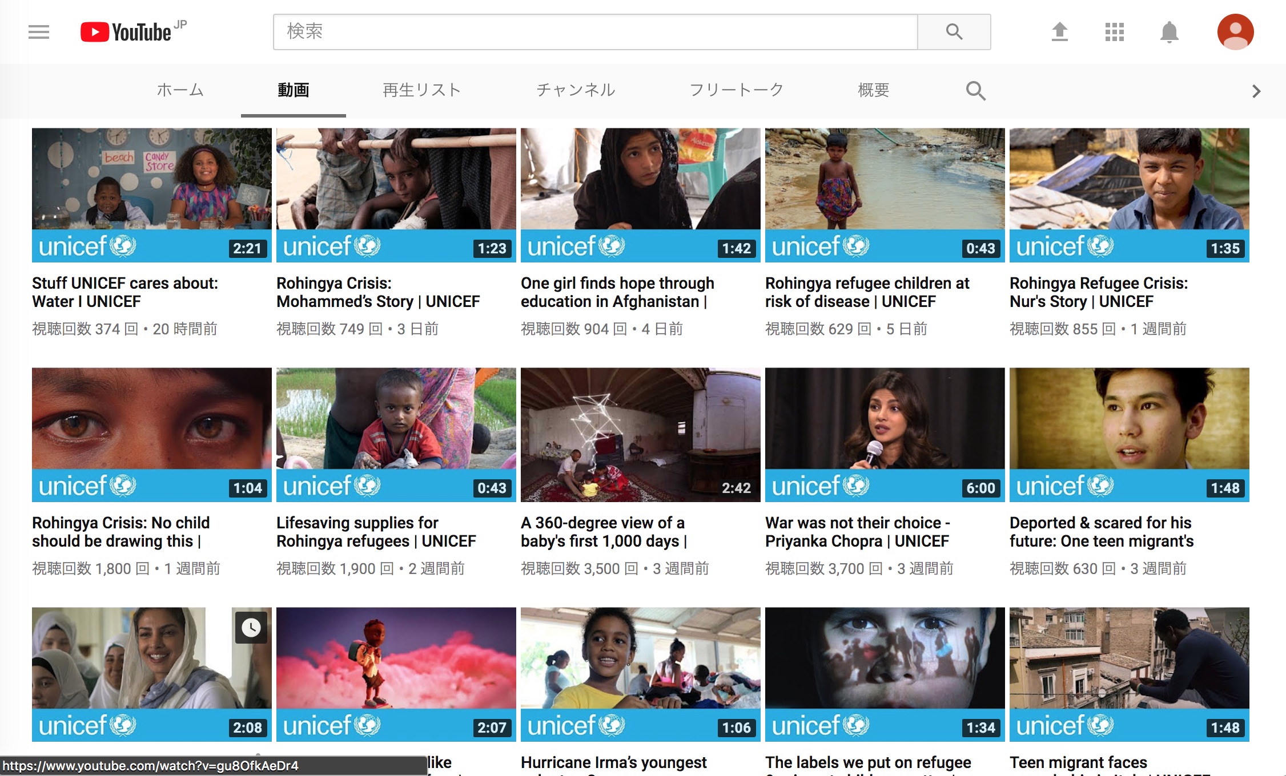Play the 0:43 Lifesaving supplies thumbnail
The image size is (1286, 776).
click(x=396, y=435)
